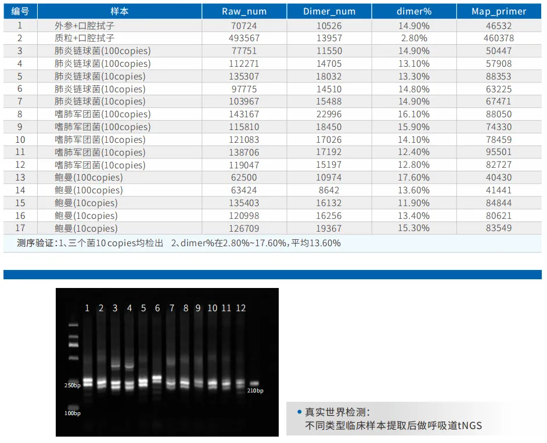Image resolution: width=547 pixels, height=443 pixels.
Task: Select row 17 鲍曼(10copies) sample cell
Action: click(86, 228)
